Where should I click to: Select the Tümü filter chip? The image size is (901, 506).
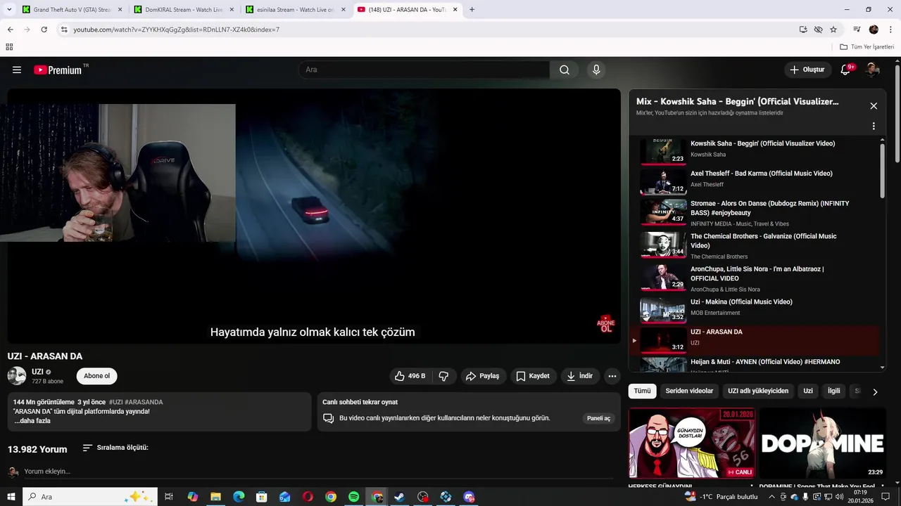click(x=643, y=391)
